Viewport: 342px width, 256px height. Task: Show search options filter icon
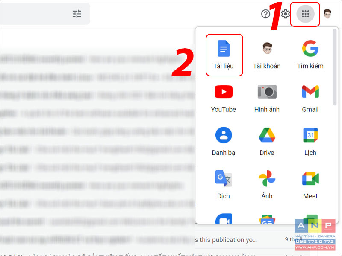(77, 14)
